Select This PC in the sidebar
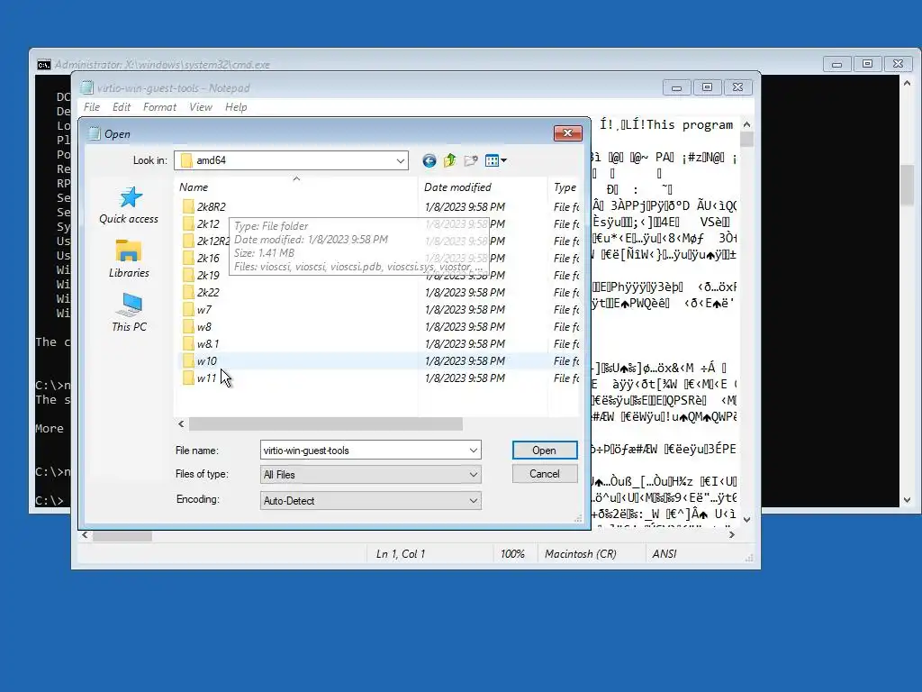Screen dimensions: 922x692 point(129,313)
